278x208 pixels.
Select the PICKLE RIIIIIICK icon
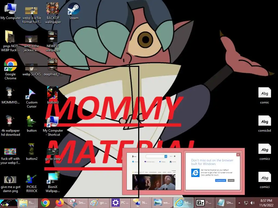[x=31, y=184]
